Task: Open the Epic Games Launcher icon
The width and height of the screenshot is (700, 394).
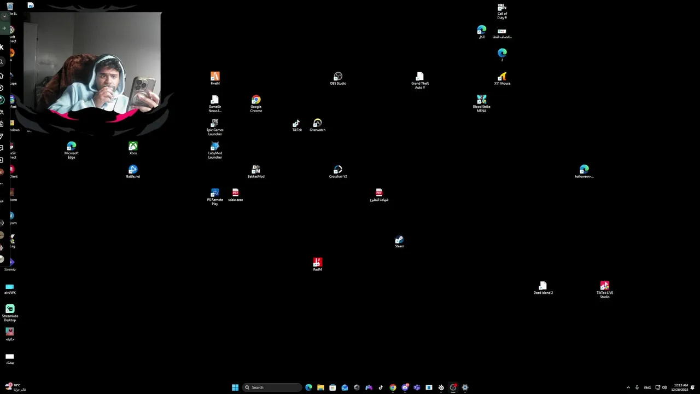Action: (215, 127)
